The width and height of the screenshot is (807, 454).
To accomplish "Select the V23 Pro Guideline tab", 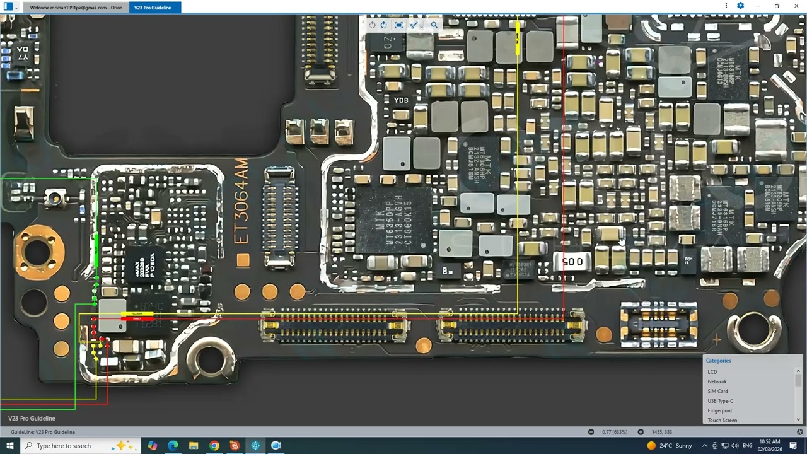I will (x=153, y=8).
